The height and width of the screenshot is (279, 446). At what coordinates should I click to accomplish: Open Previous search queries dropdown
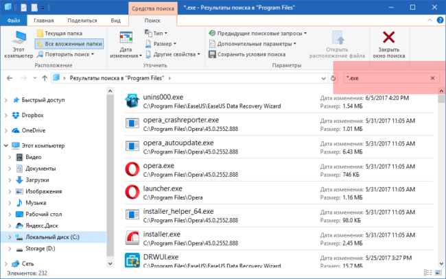(258, 33)
